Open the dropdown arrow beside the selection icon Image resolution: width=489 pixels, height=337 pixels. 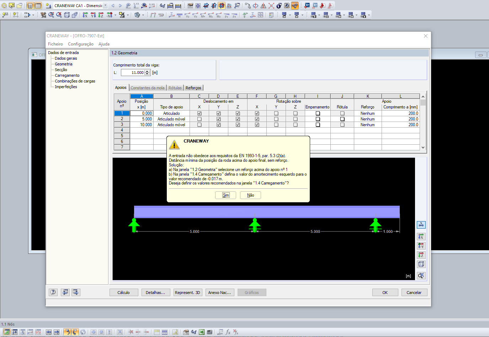33,15
